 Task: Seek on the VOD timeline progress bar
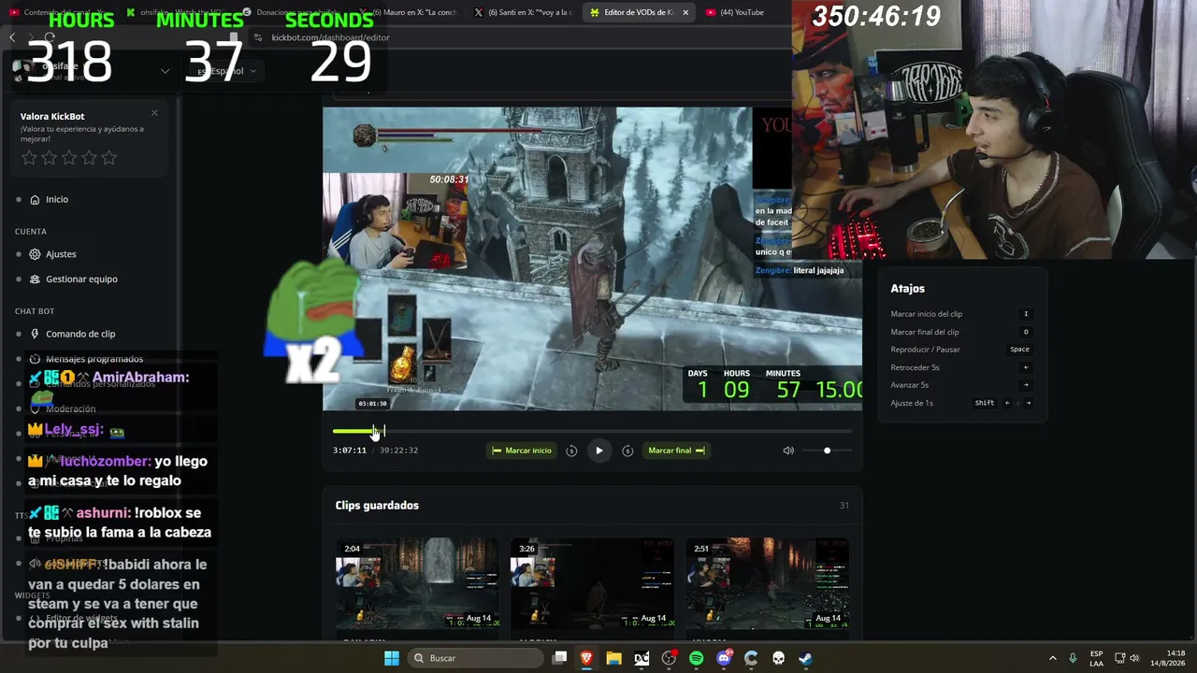(592, 431)
